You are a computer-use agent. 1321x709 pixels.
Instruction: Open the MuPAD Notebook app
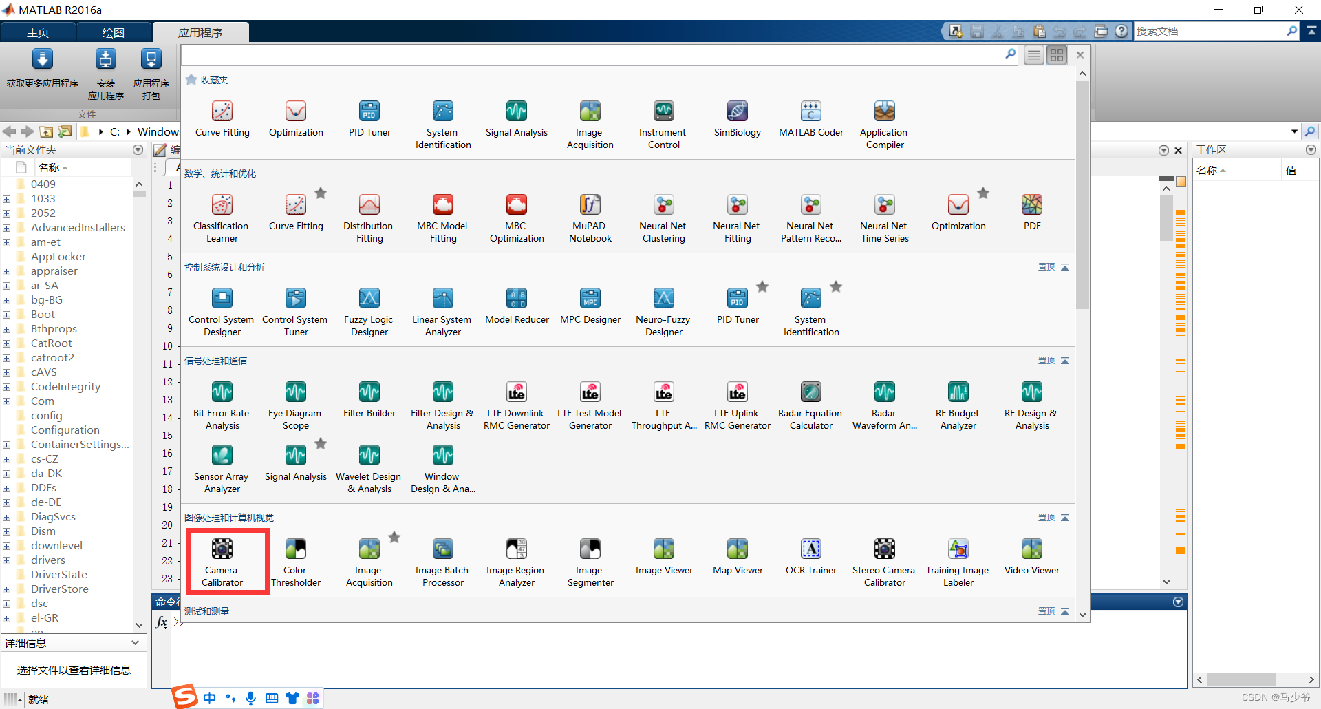tap(590, 218)
